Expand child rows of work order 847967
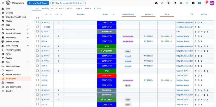The height and width of the screenshot is (107, 216). pyautogui.click(x=42, y=36)
